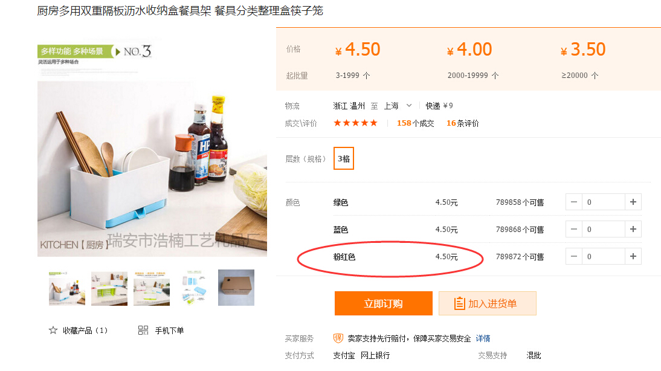Click minus icon for green color quantity
The width and height of the screenshot is (661, 371).
point(574,202)
